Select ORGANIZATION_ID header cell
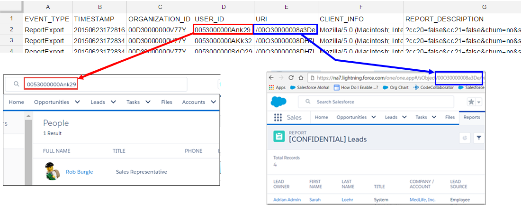The width and height of the screenshot is (521, 205). pos(160,19)
